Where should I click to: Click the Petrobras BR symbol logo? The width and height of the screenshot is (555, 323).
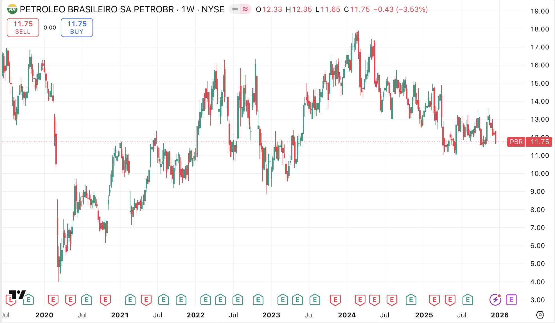tap(12, 9)
